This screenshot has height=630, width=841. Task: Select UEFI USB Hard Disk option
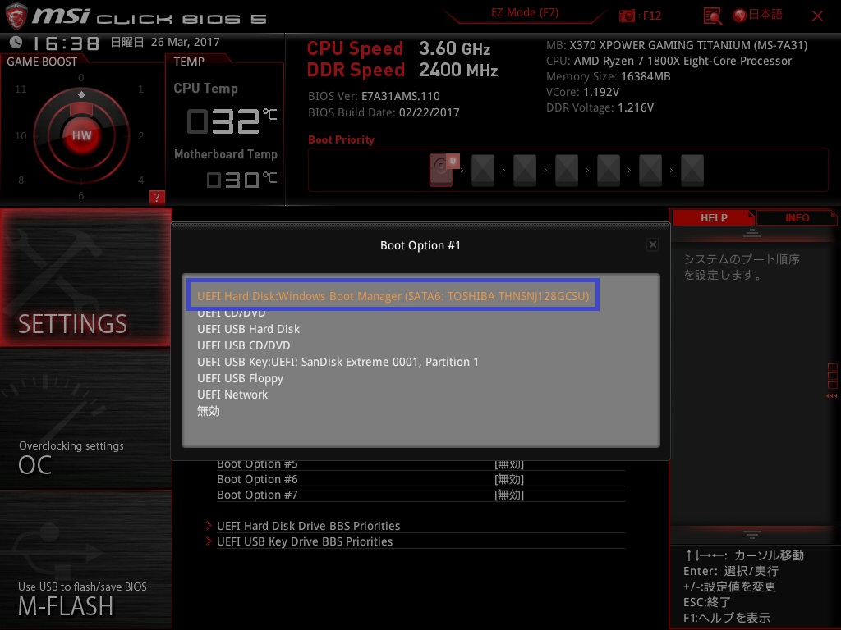point(248,329)
